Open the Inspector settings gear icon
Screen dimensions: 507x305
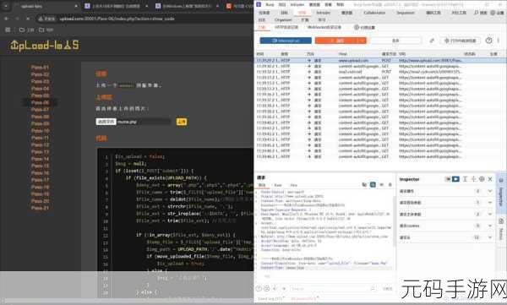tap(482, 179)
